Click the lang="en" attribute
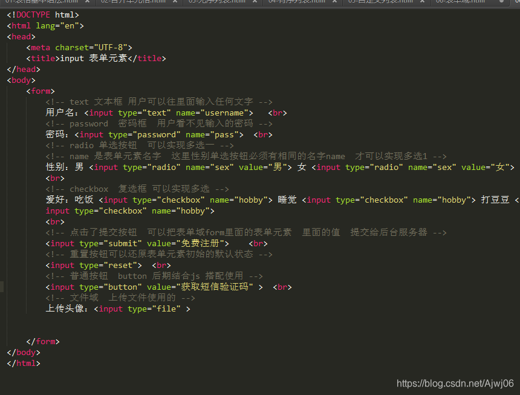The image size is (520, 395). (57, 26)
